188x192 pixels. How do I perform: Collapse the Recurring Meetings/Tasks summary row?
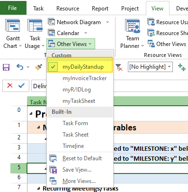38,188
